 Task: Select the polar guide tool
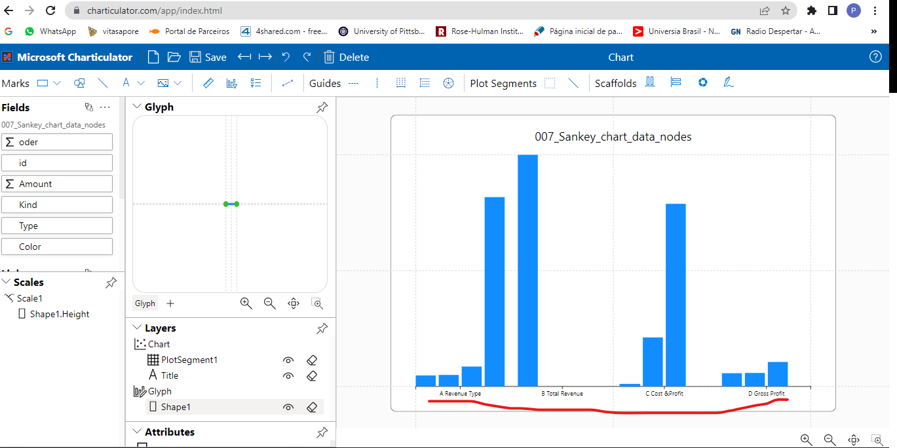pyautogui.click(x=448, y=83)
